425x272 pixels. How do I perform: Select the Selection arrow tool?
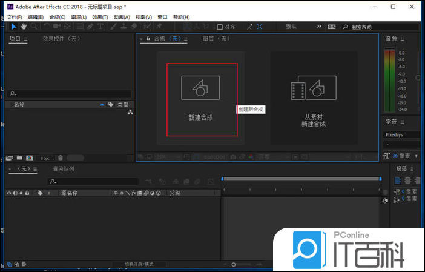click(x=15, y=27)
